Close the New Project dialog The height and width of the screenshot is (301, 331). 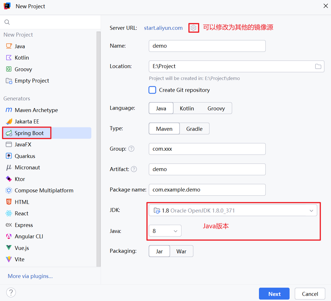pos(326,6)
